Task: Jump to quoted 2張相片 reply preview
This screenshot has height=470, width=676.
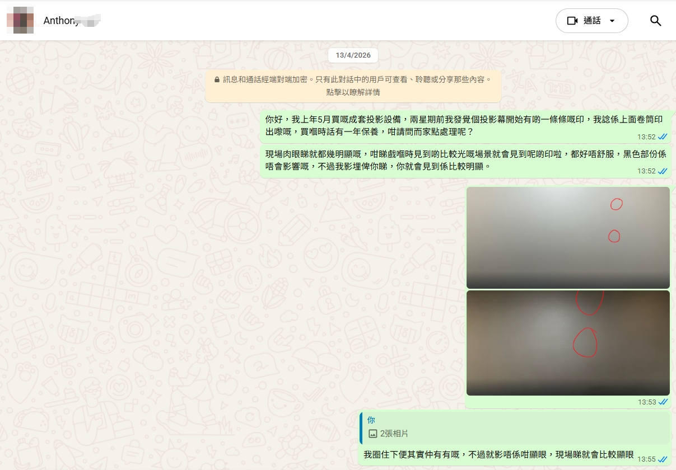Action: pyautogui.click(x=514, y=428)
